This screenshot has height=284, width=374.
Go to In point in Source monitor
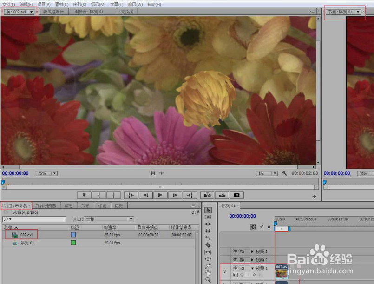131,195
